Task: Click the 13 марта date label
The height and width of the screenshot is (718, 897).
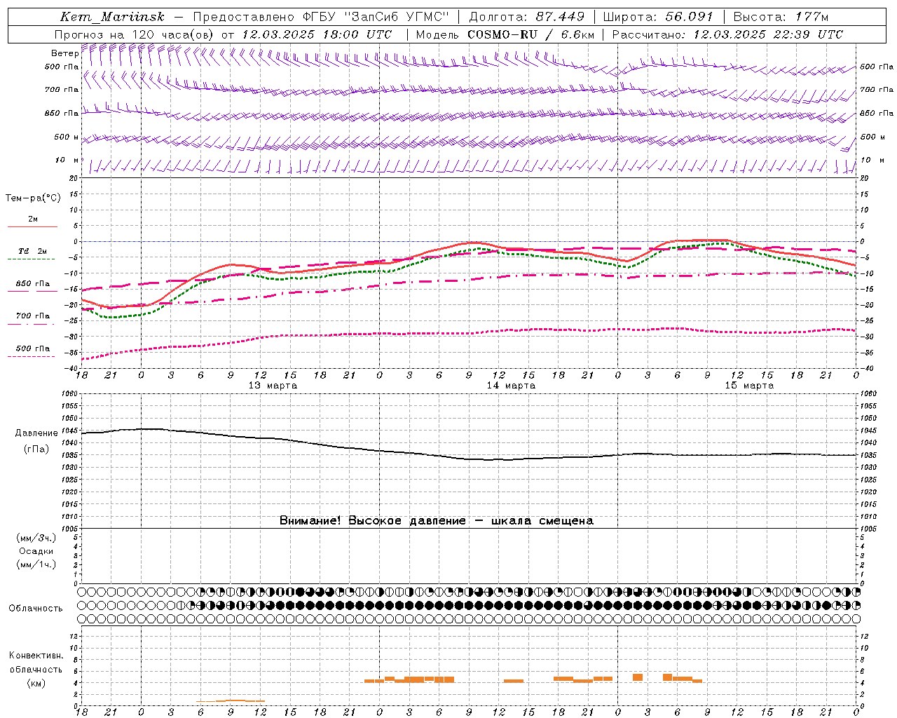Action: (x=273, y=385)
